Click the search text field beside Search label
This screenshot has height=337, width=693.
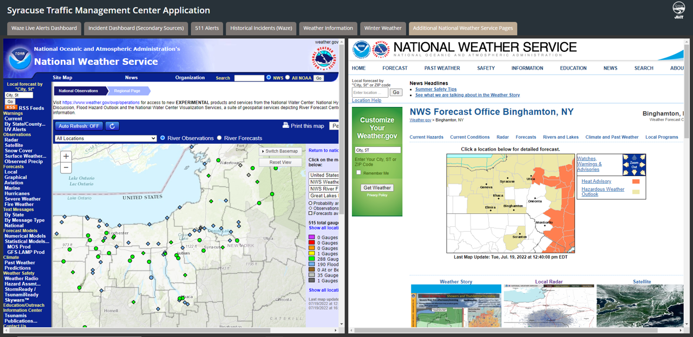pyautogui.click(x=249, y=78)
